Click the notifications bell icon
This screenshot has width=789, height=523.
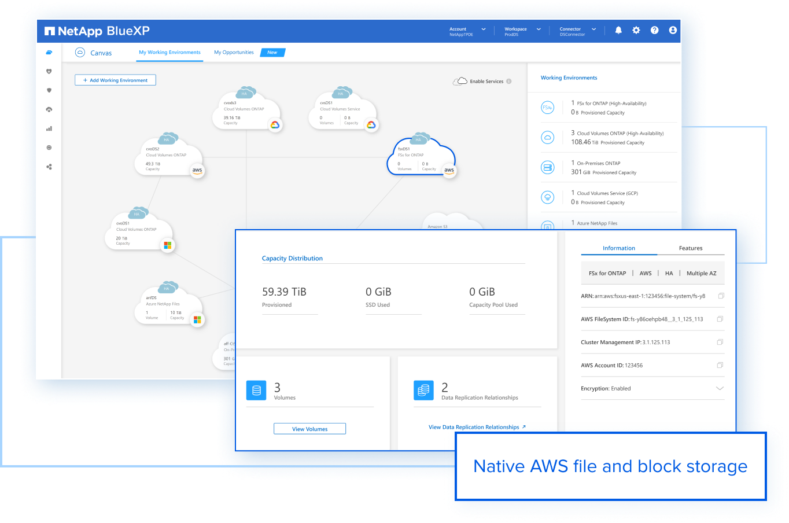point(618,30)
